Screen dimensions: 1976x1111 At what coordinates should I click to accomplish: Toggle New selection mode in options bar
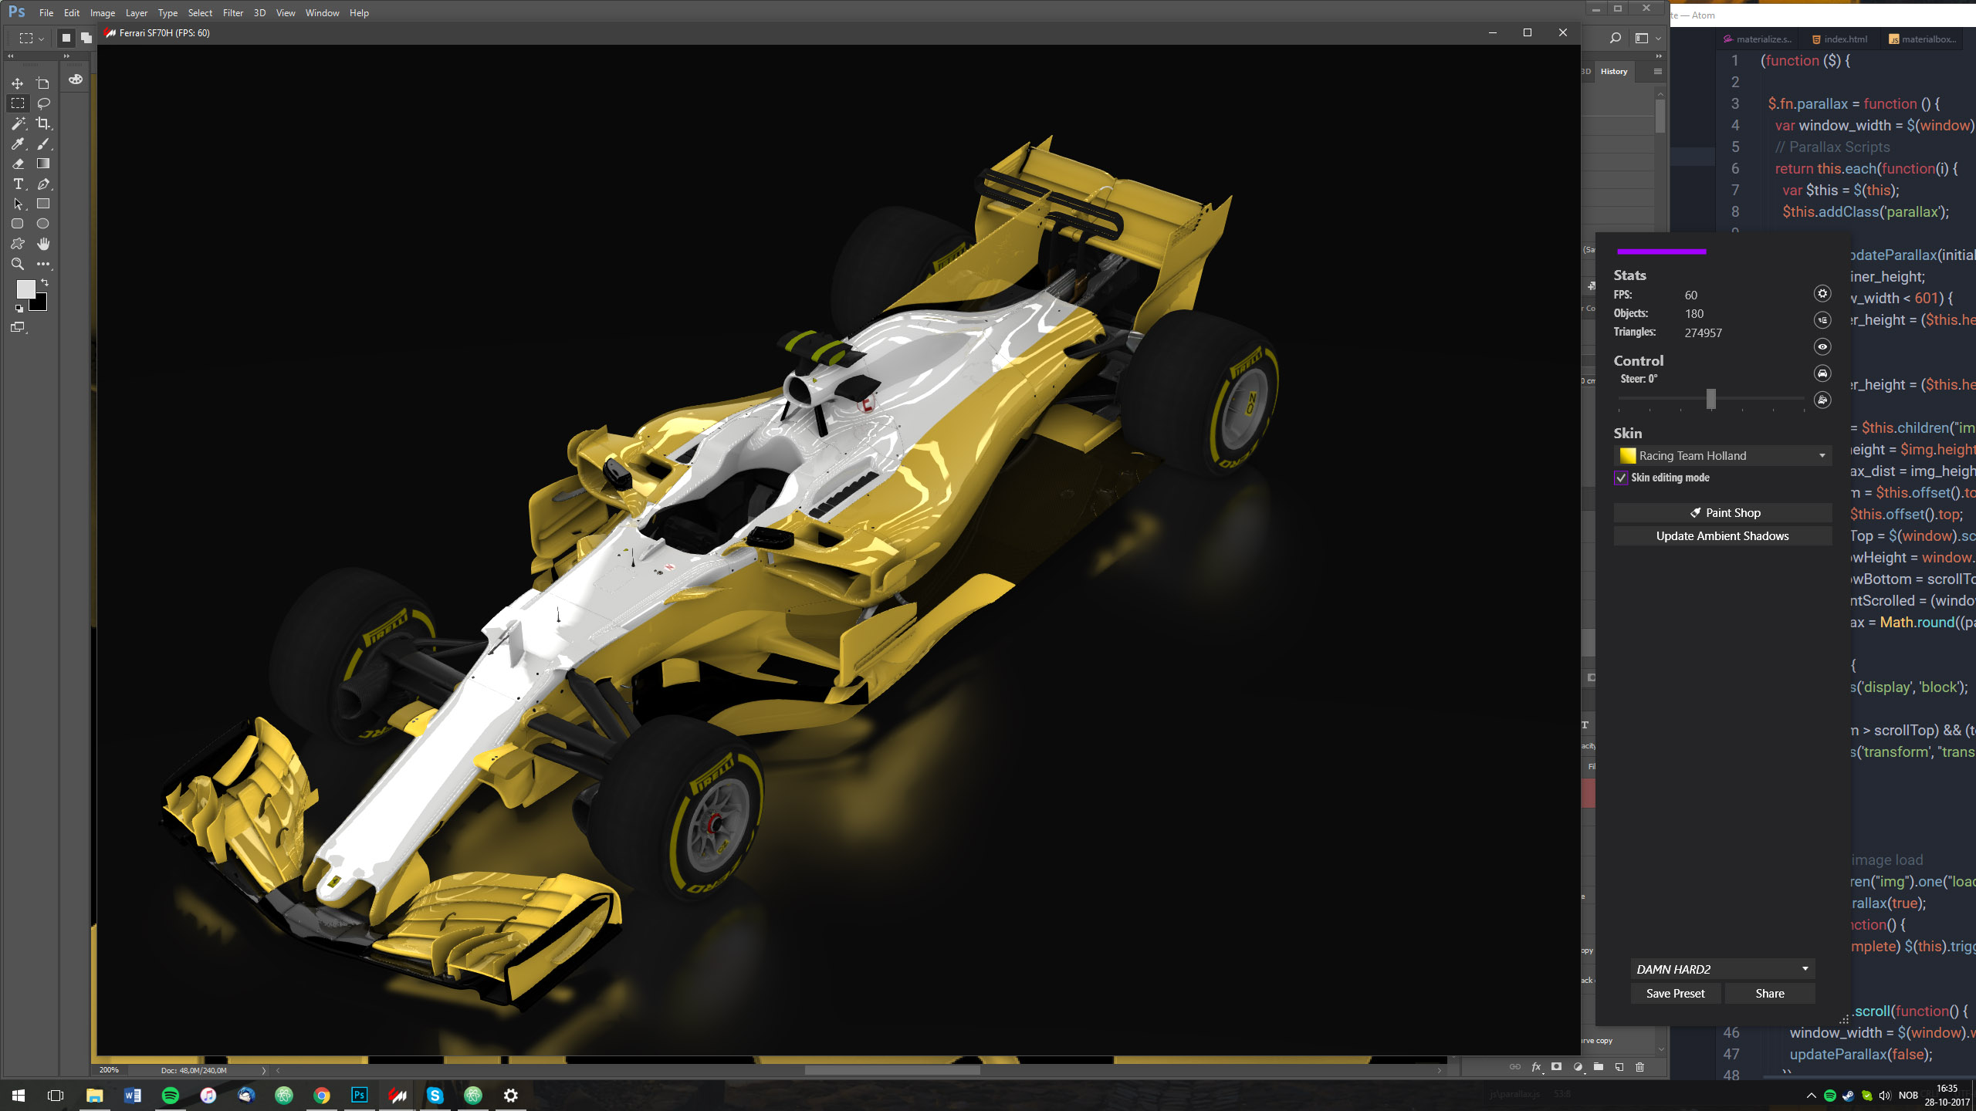tap(66, 38)
